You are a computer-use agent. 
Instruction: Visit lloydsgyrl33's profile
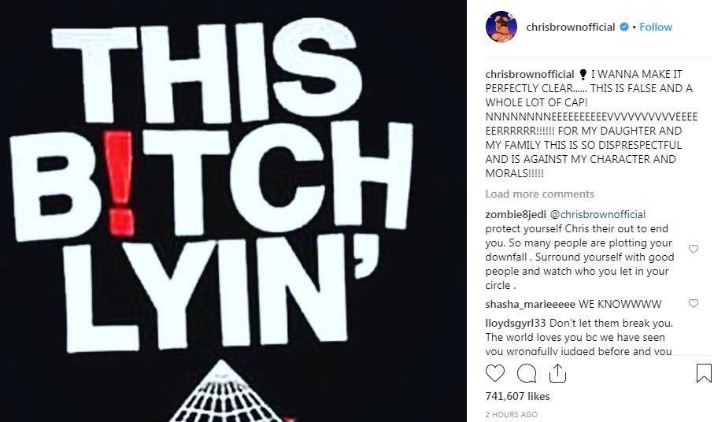pyautogui.click(x=516, y=324)
